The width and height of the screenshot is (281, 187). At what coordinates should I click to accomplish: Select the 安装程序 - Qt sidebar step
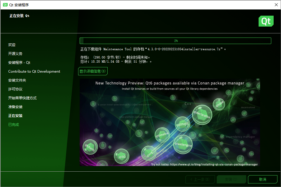19,63
